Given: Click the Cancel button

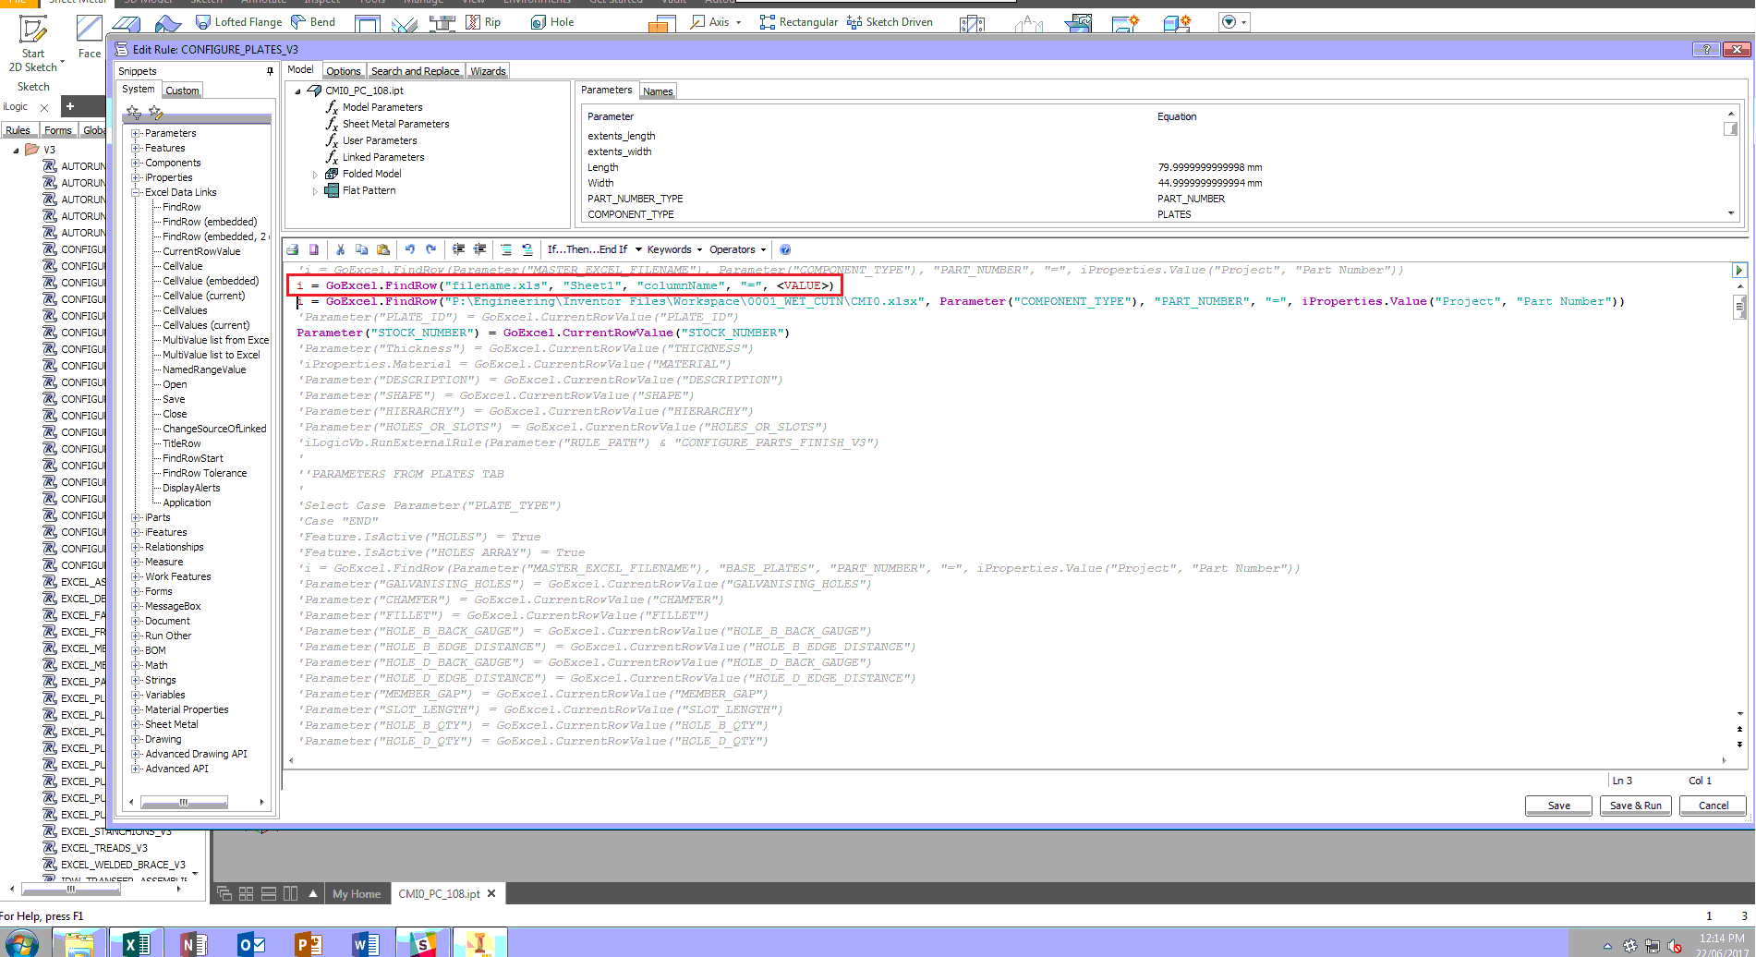Looking at the screenshot, I should (x=1712, y=806).
